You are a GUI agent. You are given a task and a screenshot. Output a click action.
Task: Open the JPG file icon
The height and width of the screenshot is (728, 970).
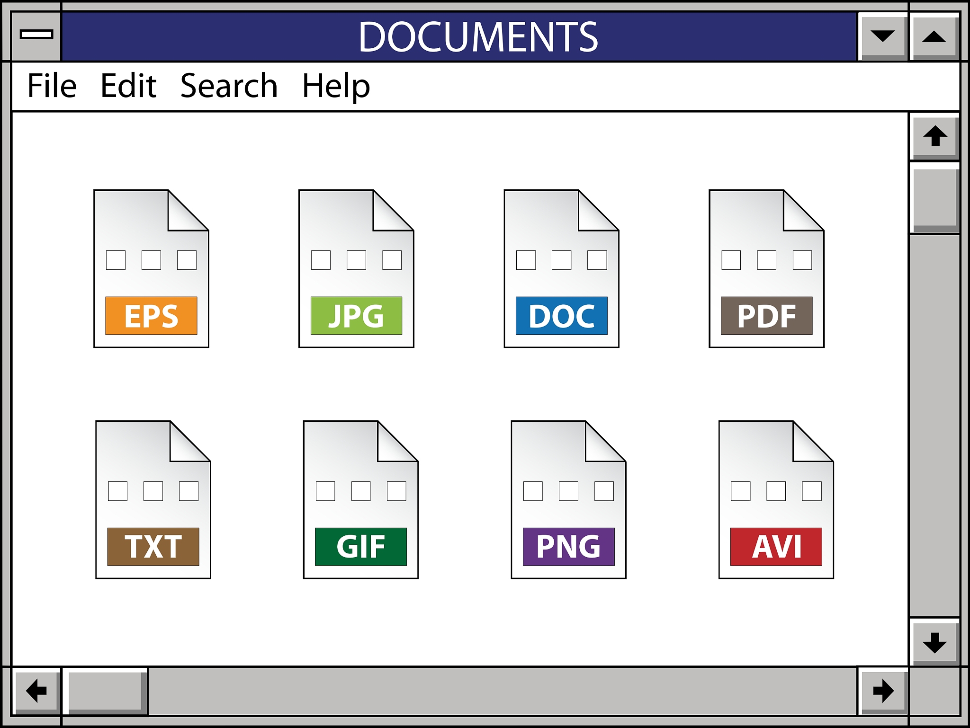tap(356, 269)
